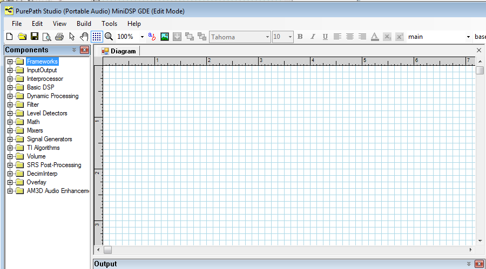Toggle underline formatting
The height and width of the screenshot is (269, 486).
[325, 37]
